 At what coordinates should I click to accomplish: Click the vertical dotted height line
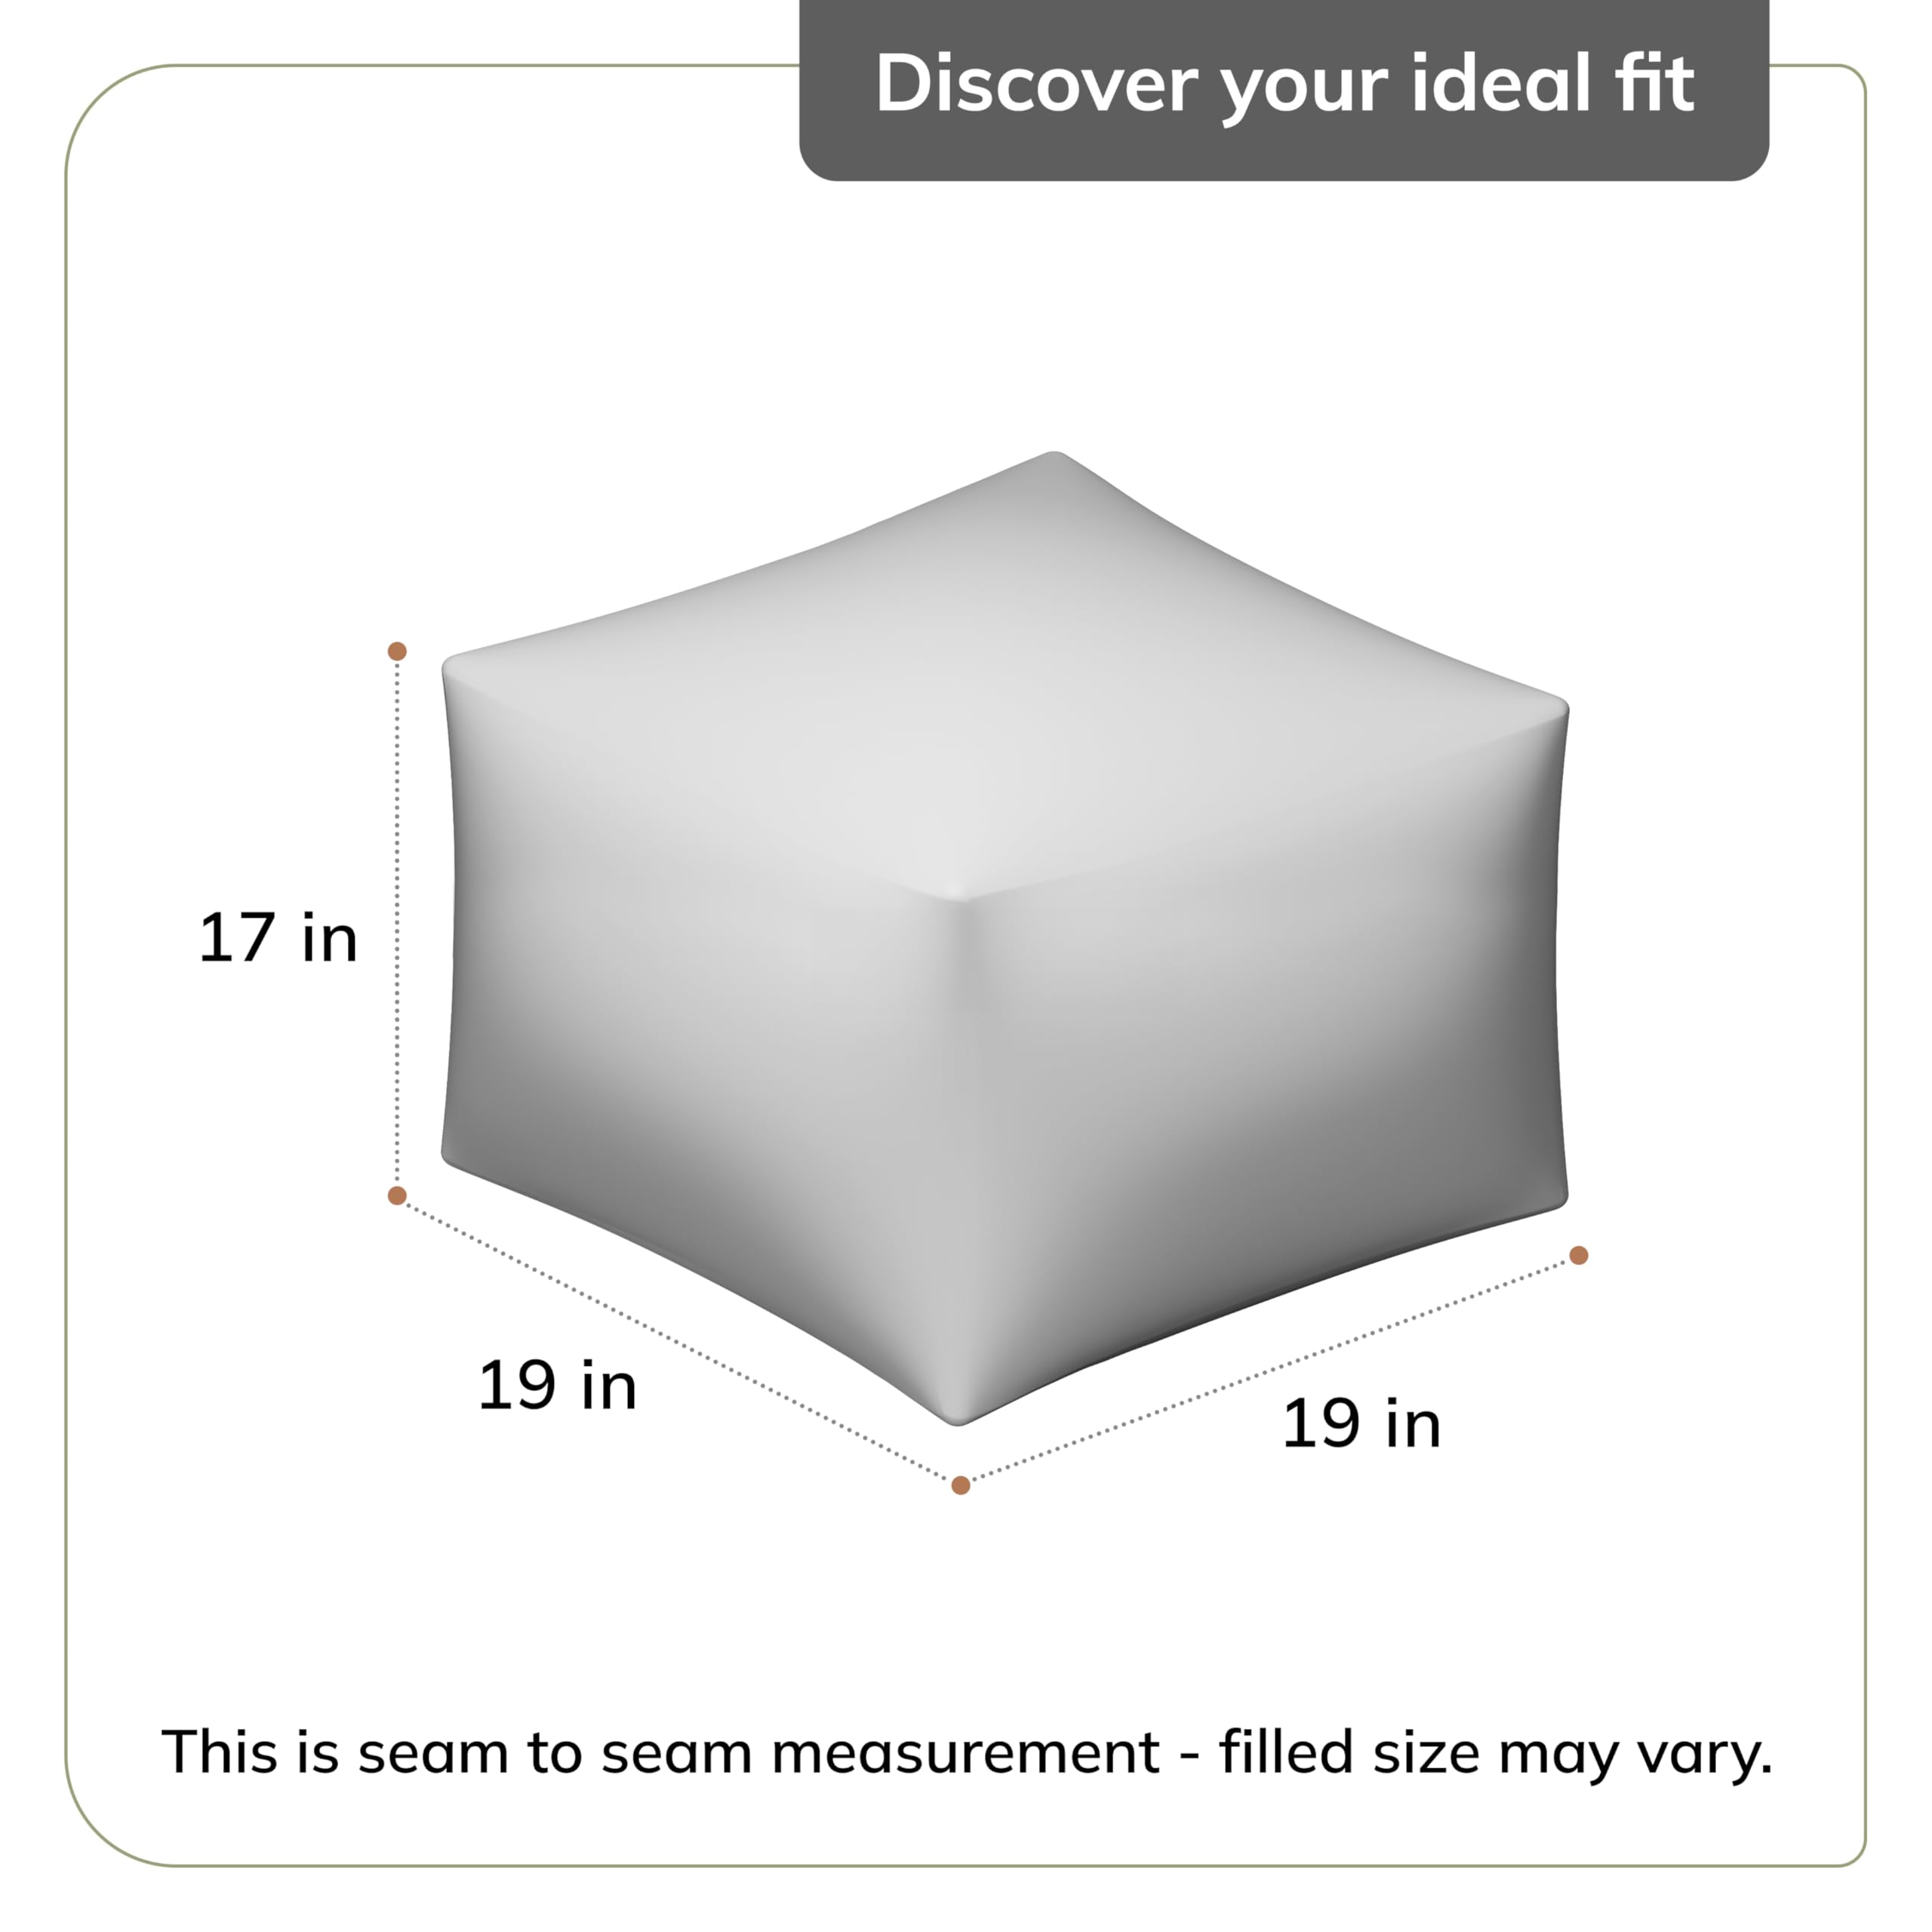pos(397,920)
